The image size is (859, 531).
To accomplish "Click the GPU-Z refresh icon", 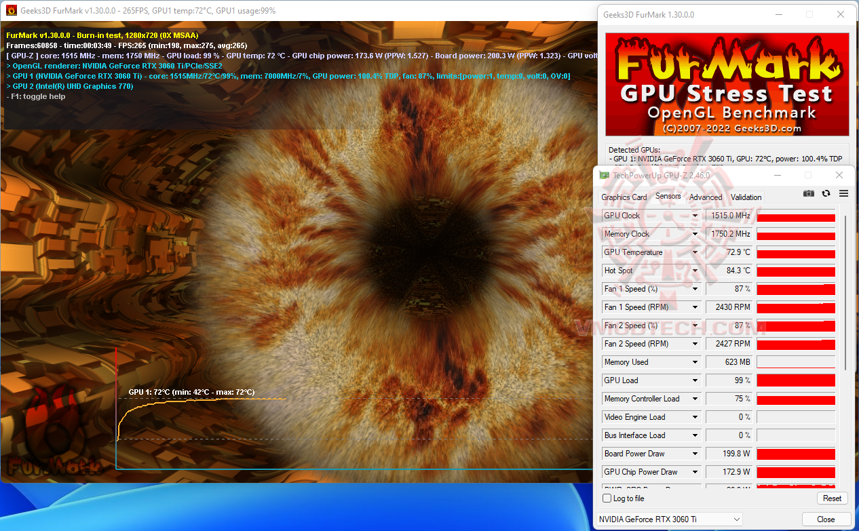I will 826,193.
